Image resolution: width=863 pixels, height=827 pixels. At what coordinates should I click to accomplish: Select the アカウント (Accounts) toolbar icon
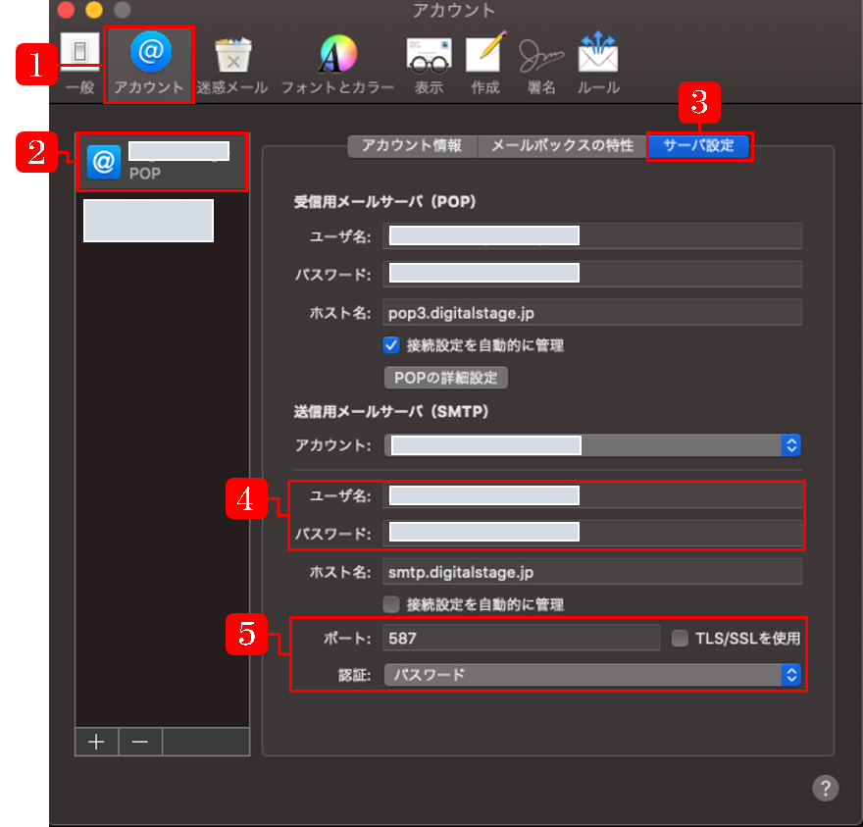coord(149,61)
